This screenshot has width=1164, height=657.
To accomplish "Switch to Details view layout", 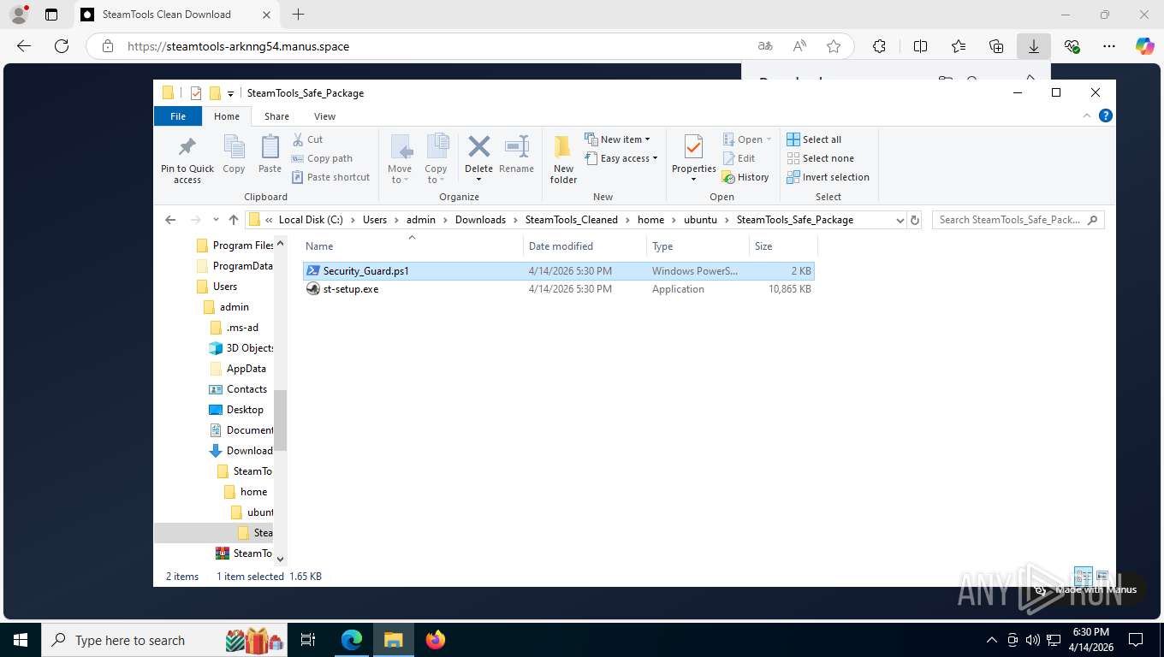I will click(1083, 576).
